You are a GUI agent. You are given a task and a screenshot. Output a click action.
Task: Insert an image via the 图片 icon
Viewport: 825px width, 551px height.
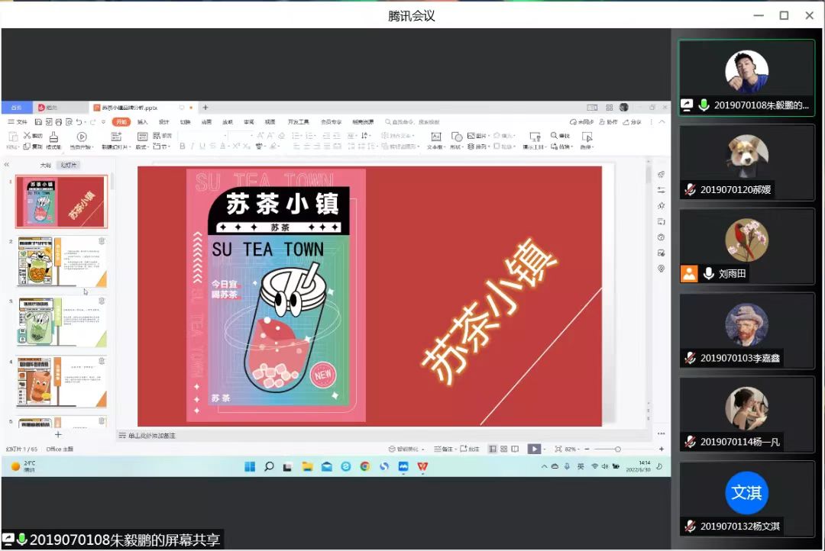click(x=471, y=136)
